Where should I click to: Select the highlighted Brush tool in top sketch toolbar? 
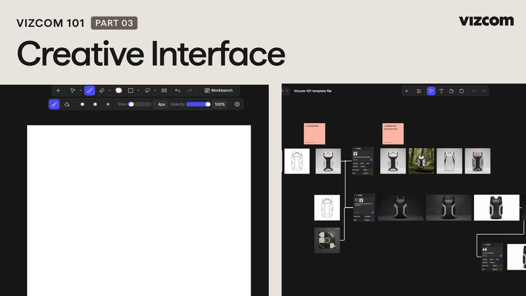(89, 91)
